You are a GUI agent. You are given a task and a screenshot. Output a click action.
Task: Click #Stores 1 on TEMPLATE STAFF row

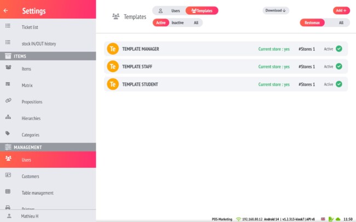pos(307,67)
